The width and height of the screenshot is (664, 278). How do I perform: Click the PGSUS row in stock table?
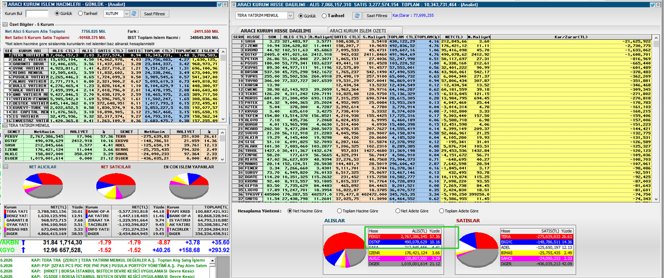tap(443, 64)
